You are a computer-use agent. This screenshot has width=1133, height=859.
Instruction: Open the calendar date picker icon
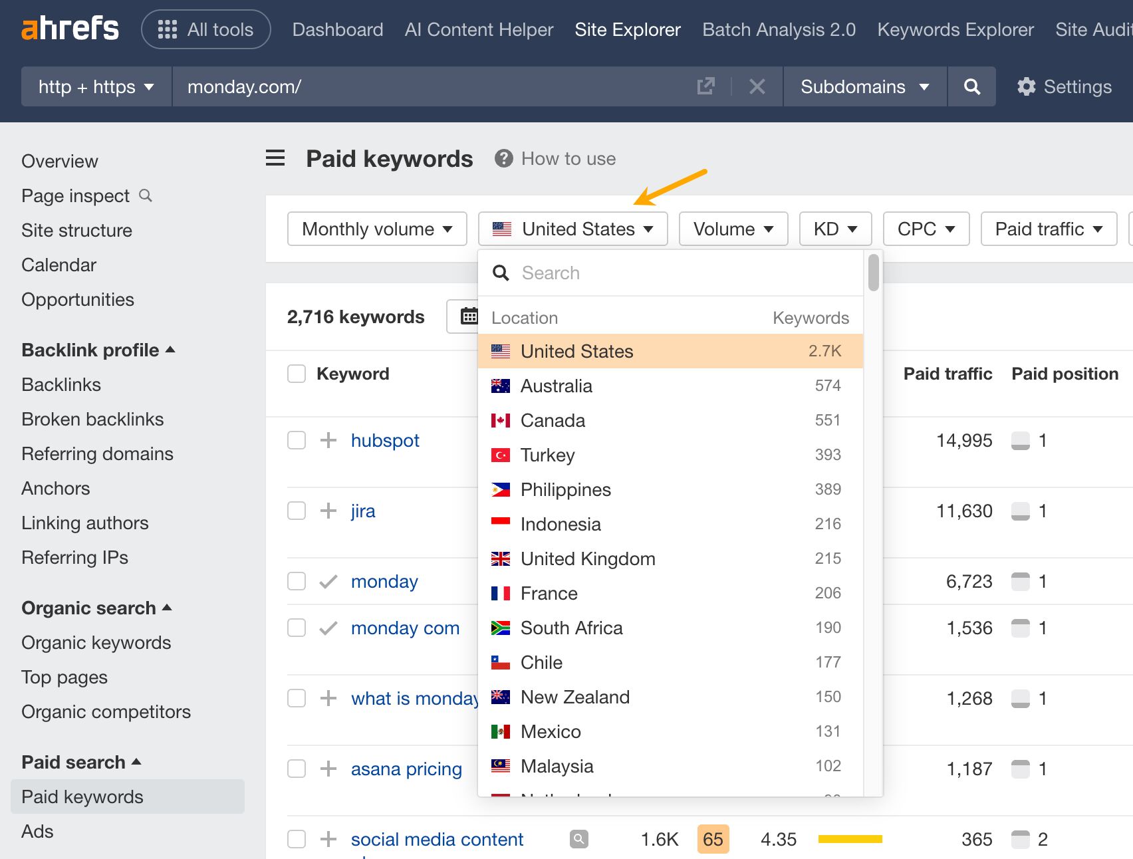(x=468, y=316)
